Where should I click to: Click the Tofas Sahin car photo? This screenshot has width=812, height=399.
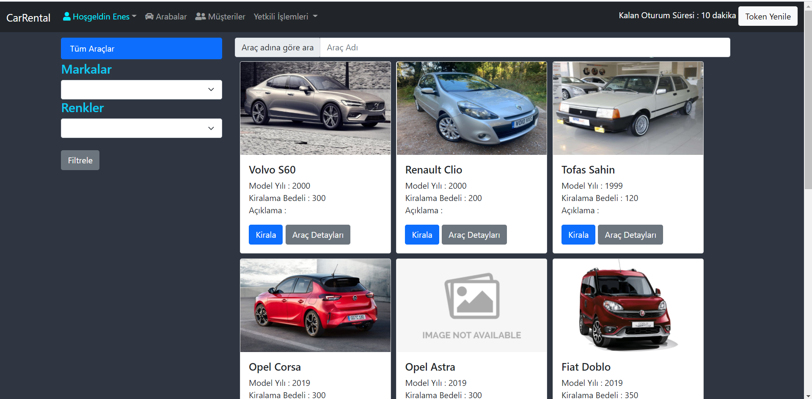tap(628, 108)
